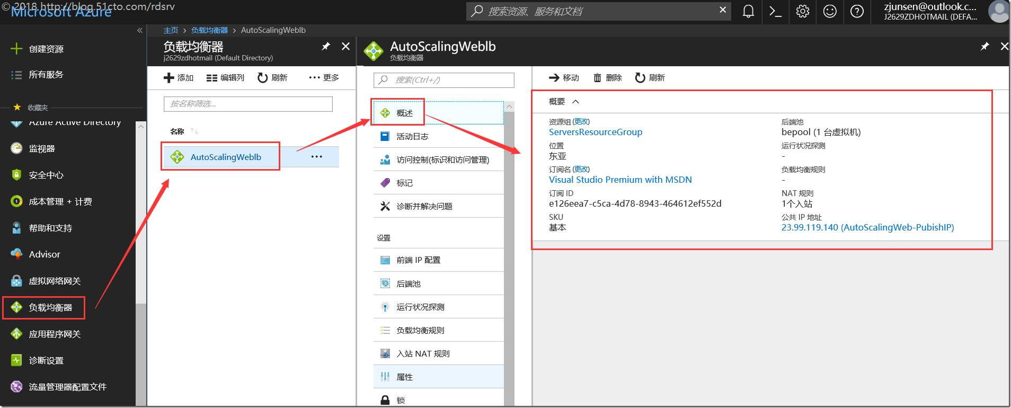Viewport: 1011px width, 408px height.
Task: Click the feedback smiley icon
Action: 830,11
